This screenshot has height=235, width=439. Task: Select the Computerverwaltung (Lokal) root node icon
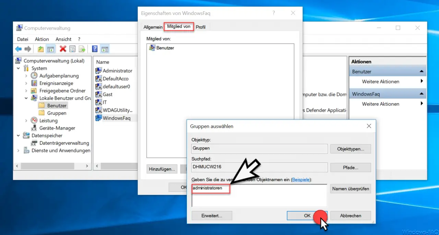click(x=19, y=61)
